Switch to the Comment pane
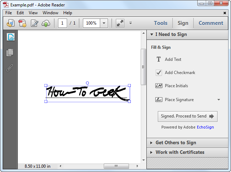The height and width of the screenshot is (172, 231). [211, 23]
